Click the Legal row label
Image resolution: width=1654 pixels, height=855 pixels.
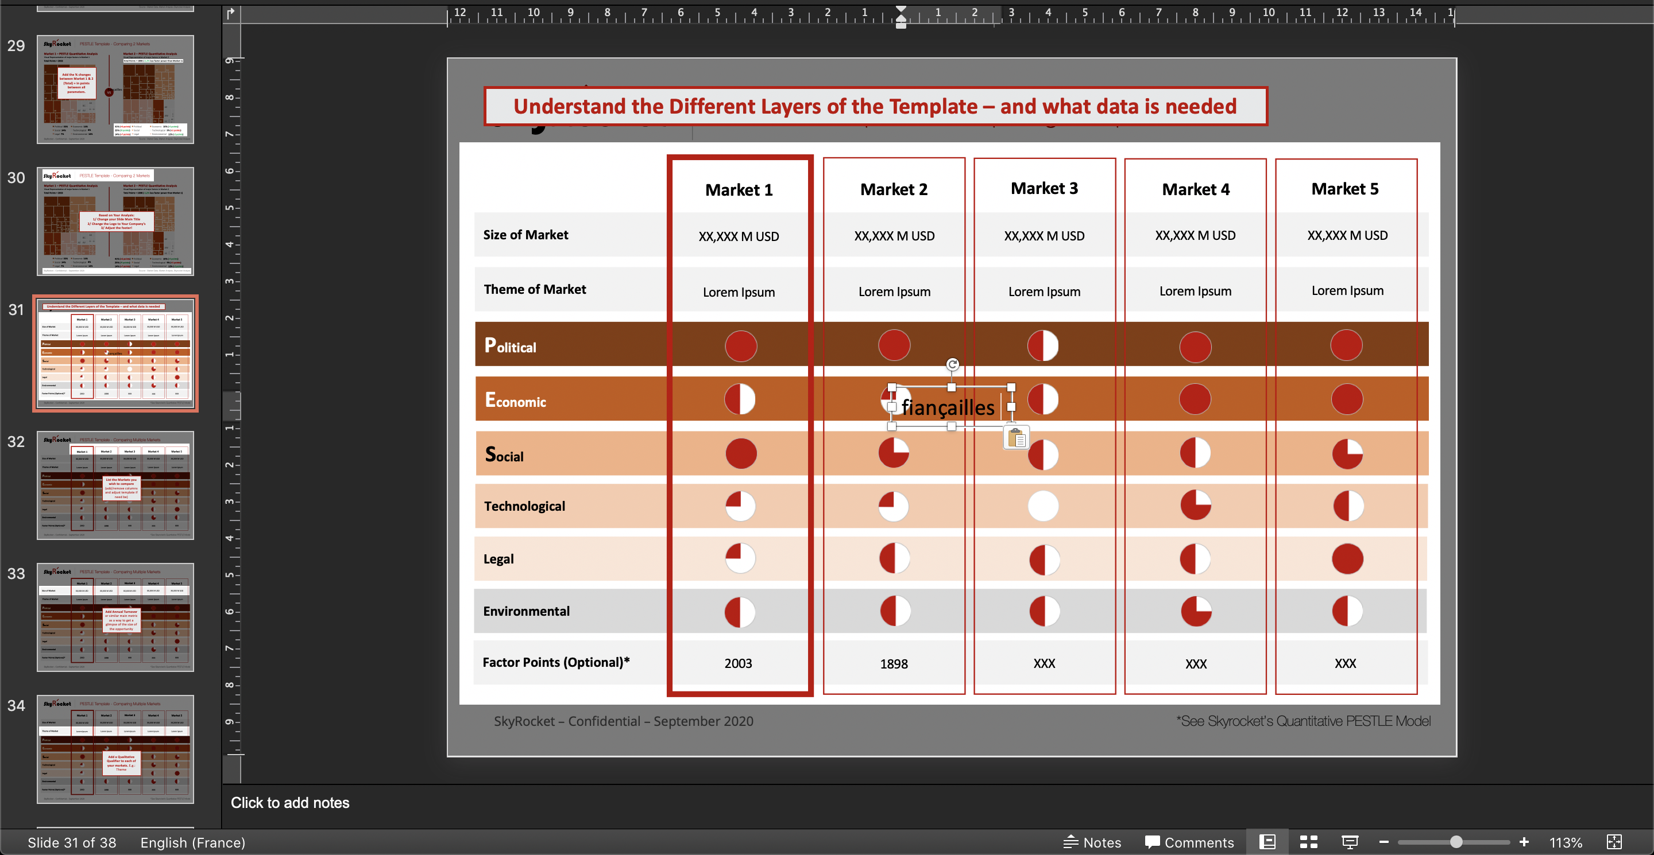pyautogui.click(x=498, y=559)
